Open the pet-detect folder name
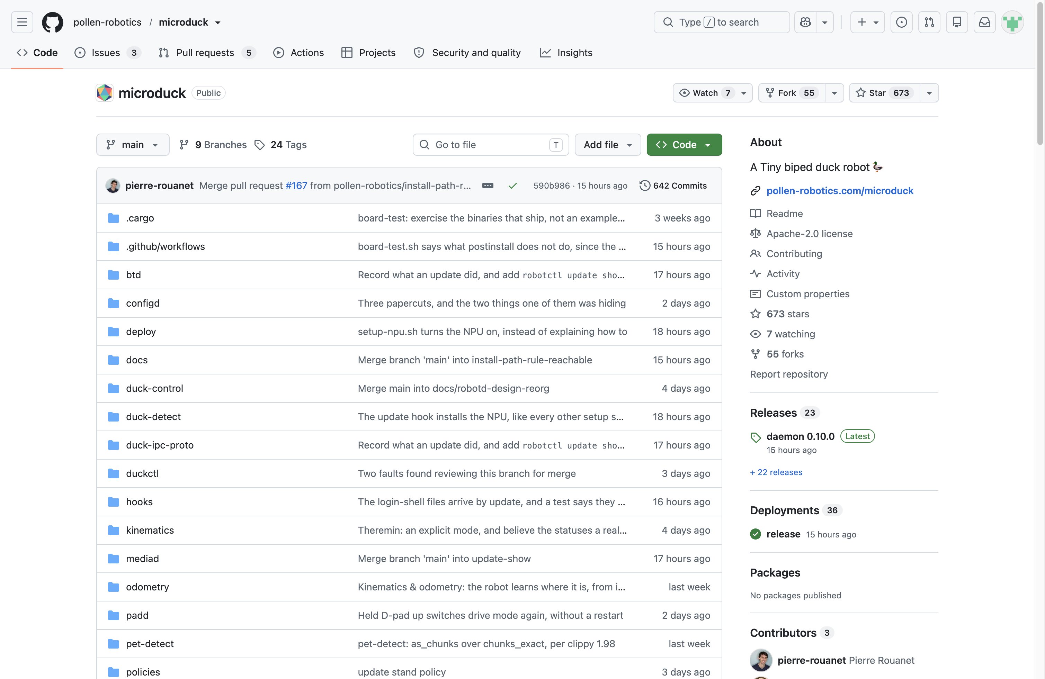The width and height of the screenshot is (1045, 679). click(150, 644)
